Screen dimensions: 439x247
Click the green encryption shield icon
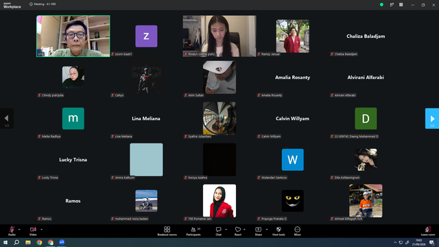tap(381, 5)
